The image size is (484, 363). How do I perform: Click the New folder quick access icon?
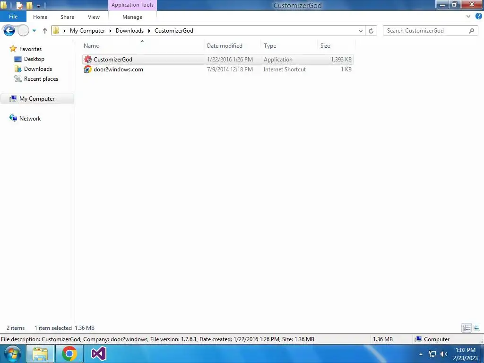[29, 5]
